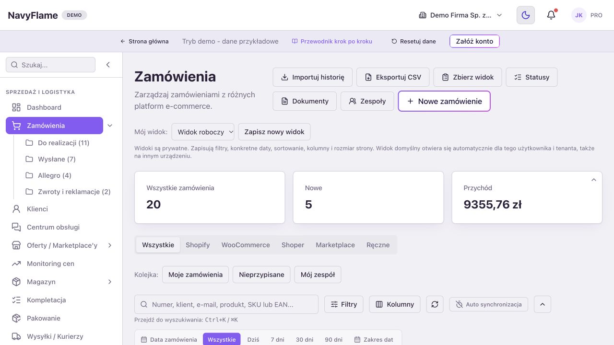
Task: Toggle Nieprzypisane queue filter
Action: (x=261, y=275)
